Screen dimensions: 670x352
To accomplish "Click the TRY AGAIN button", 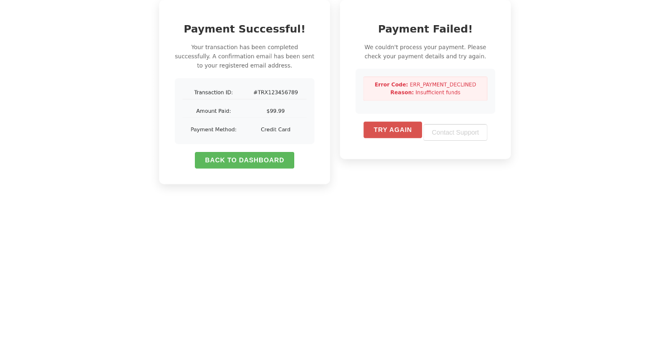I will [x=393, y=130].
